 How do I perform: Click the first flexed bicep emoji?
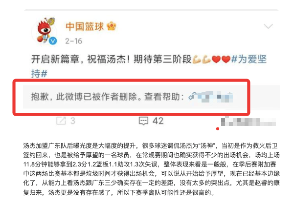click(197, 60)
